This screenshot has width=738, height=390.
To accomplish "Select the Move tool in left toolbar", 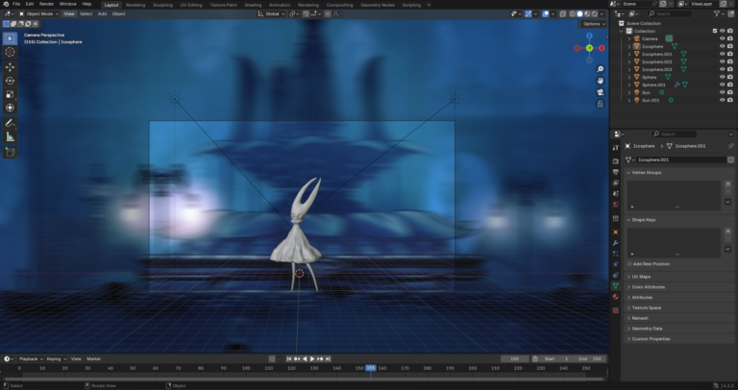I will coord(11,66).
